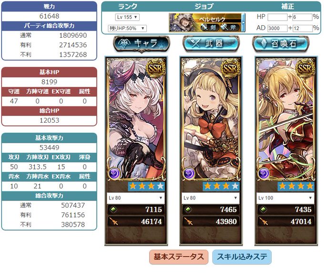Switch to the 武器 tab
Screen dimensions: 324x273
[211, 44]
